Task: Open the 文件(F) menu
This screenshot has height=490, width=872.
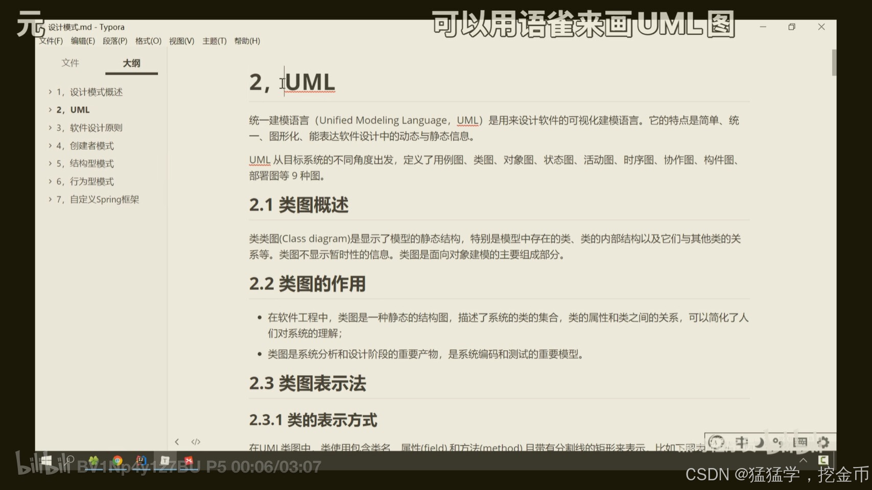Action: coord(51,41)
